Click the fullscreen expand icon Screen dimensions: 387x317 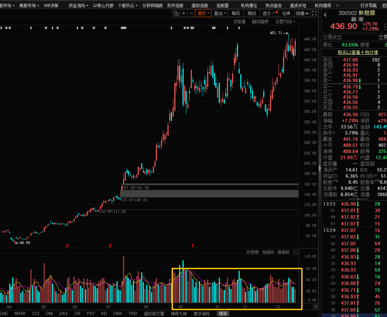[x=314, y=14]
